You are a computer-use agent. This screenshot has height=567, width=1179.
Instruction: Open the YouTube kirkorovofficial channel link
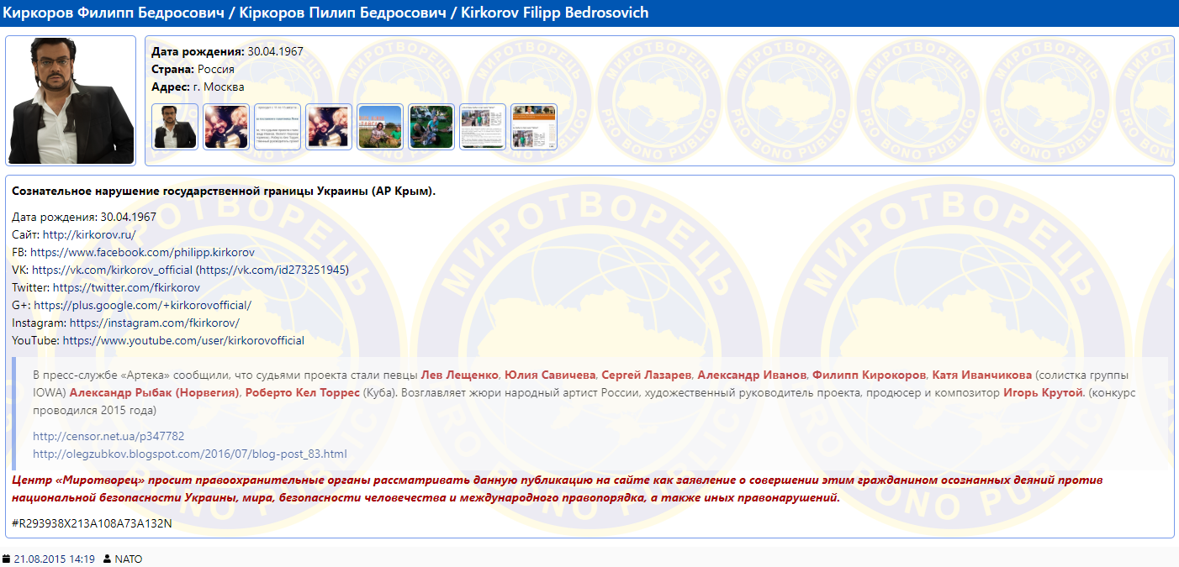click(x=183, y=341)
